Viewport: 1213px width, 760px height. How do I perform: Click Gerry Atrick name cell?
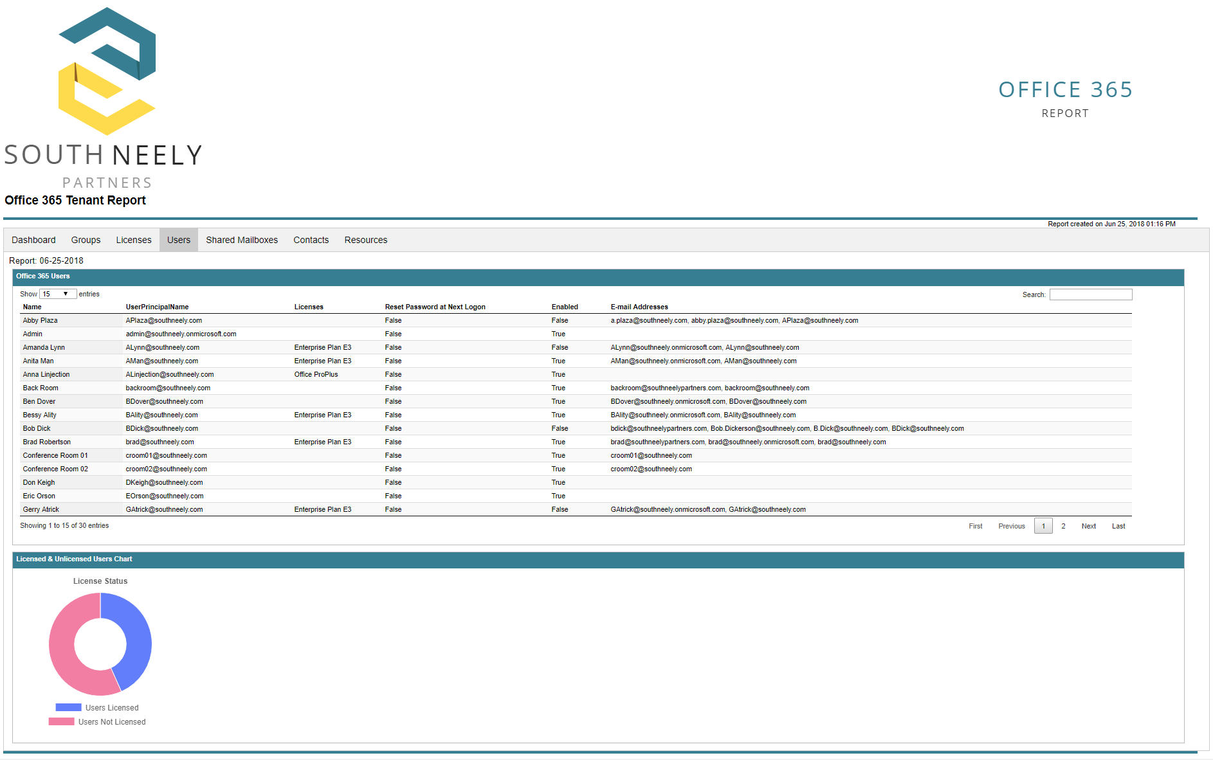(41, 509)
